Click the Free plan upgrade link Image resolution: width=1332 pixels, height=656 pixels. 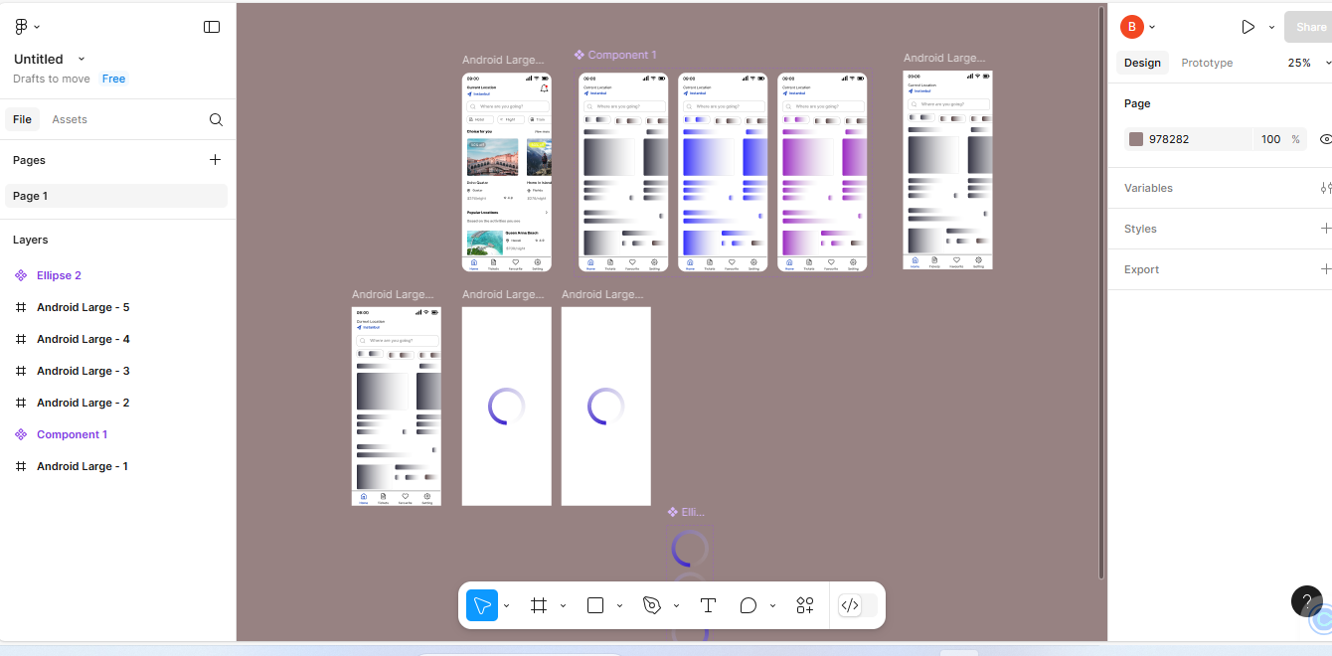(113, 79)
